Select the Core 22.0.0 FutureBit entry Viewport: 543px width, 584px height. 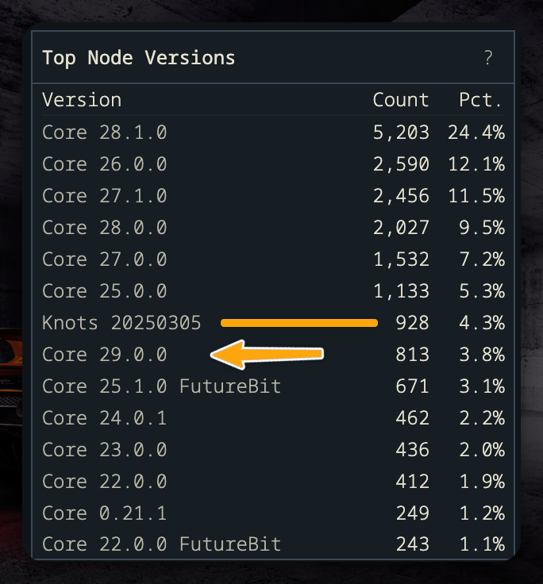[x=161, y=544]
